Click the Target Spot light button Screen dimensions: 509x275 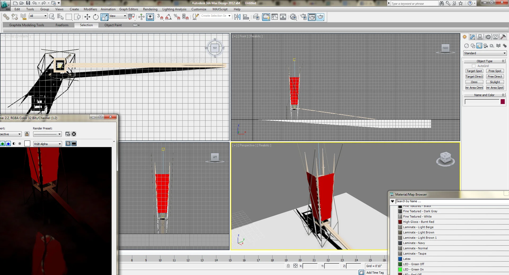pyautogui.click(x=474, y=71)
